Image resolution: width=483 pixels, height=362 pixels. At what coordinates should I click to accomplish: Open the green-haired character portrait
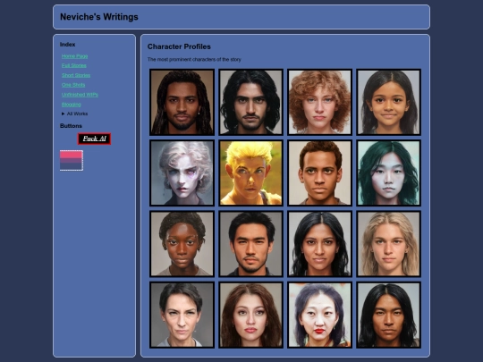(389, 173)
